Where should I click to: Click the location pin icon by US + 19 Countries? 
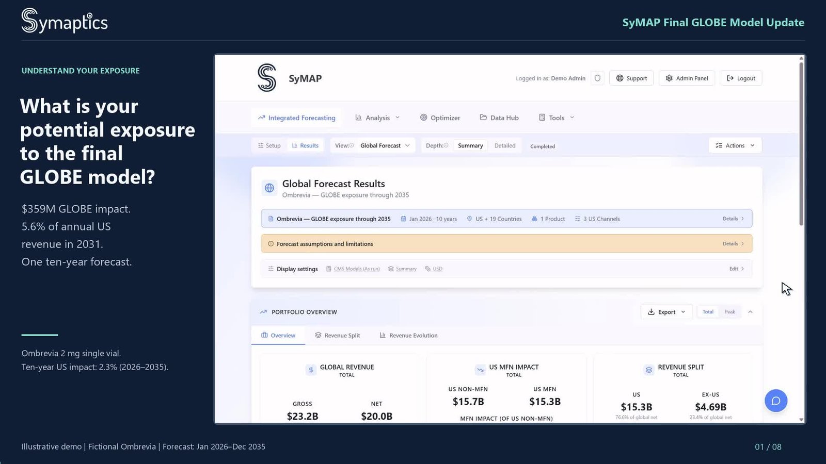(469, 219)
